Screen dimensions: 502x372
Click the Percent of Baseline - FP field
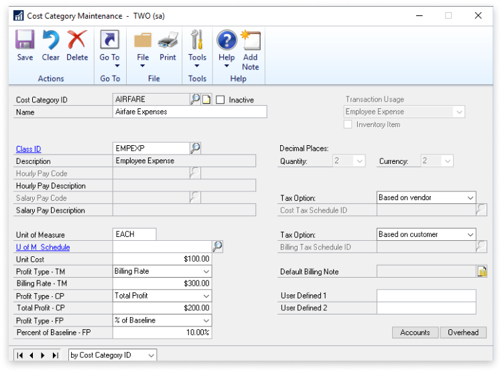tap(162, 333)
